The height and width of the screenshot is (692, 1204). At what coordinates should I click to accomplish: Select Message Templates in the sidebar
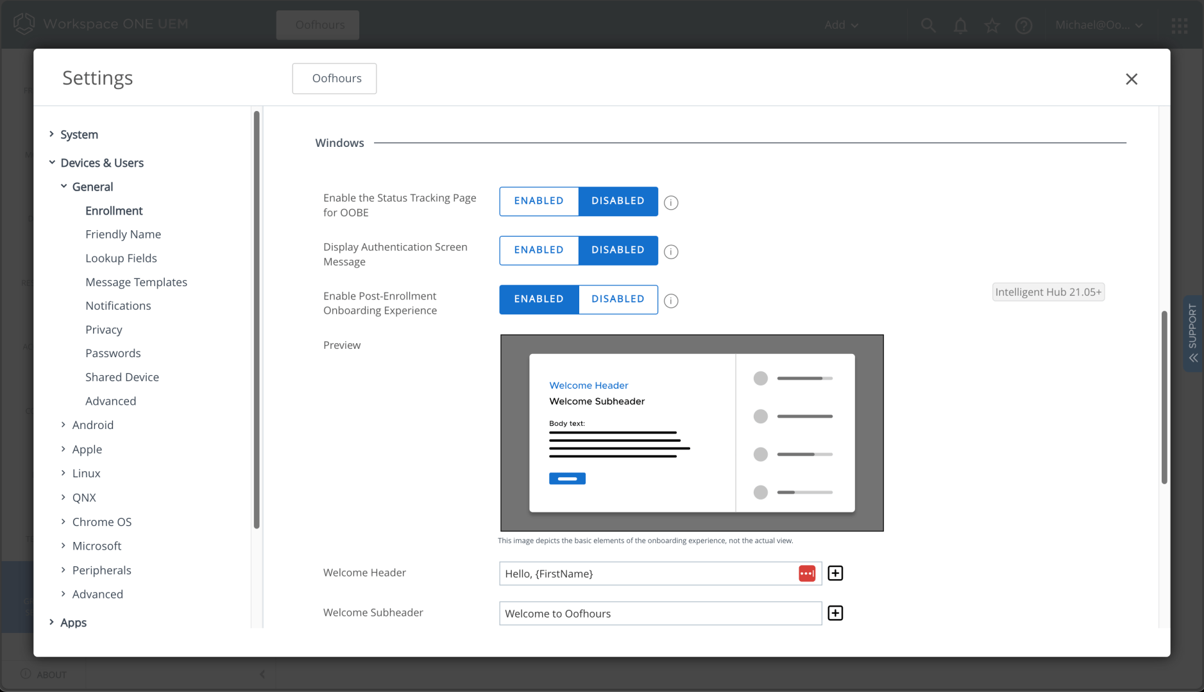pyautogui.click(x=136, y=282)
